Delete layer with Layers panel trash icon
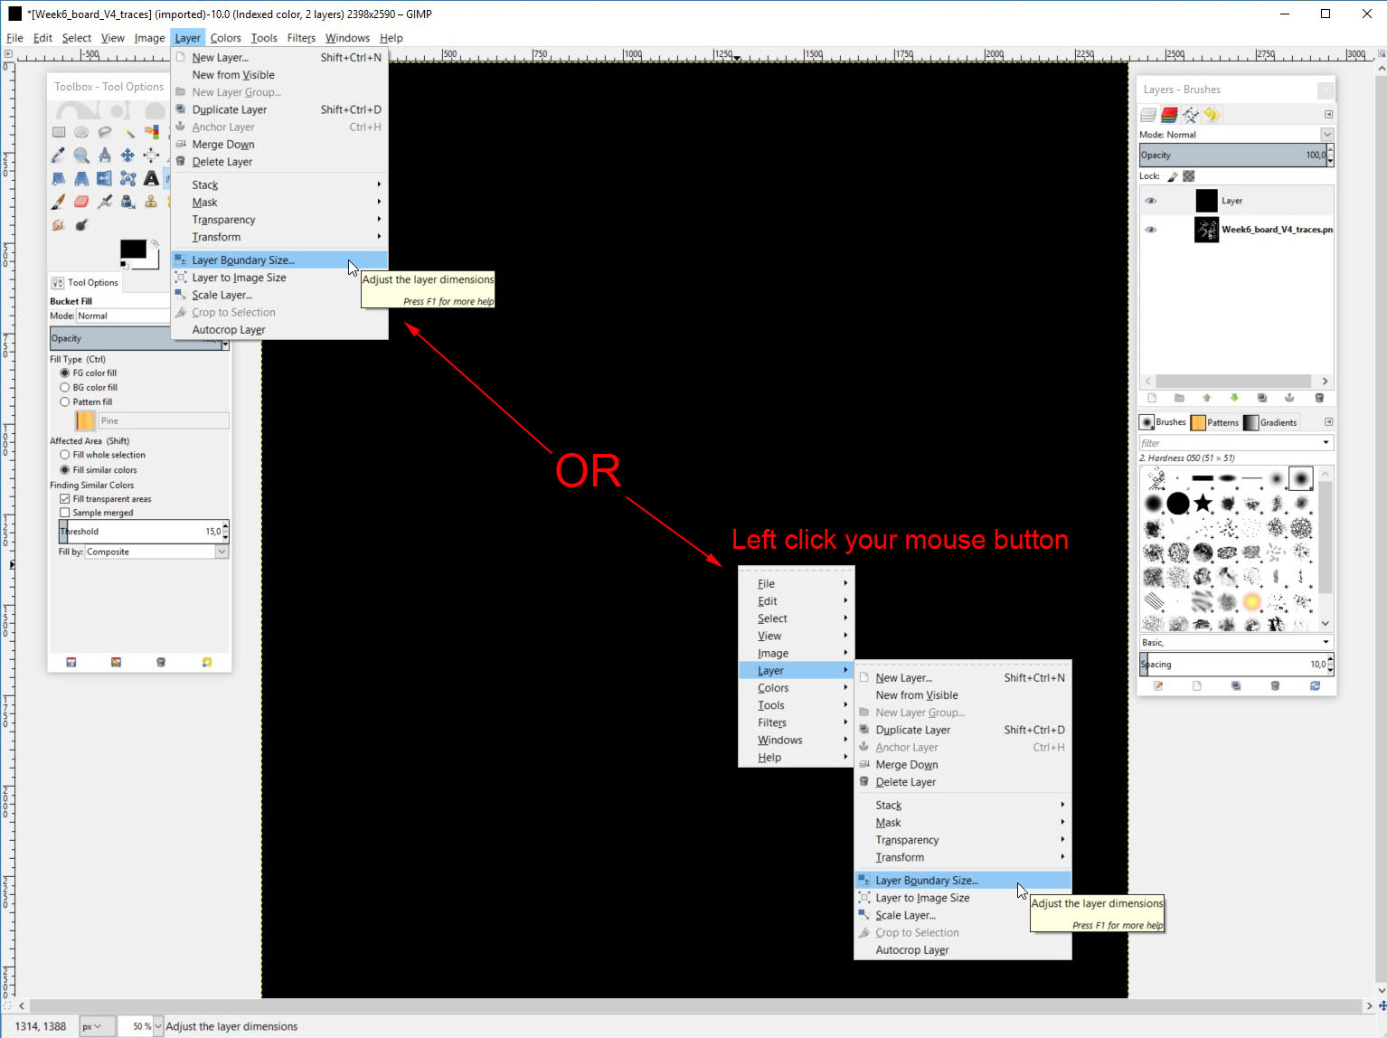Viewport: 1387px width, 1038px height. click(1319, 398)
